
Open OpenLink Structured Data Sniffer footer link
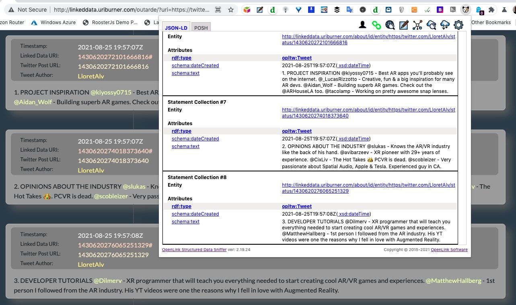pyautogui.click(x=194, y=249)
